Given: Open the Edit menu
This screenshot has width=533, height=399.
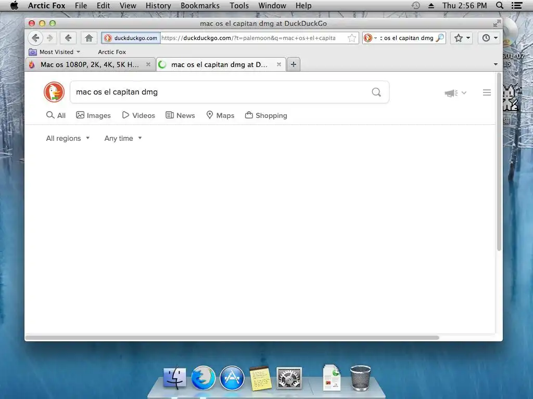Looking at the screenshot, I should pos(104,5).
